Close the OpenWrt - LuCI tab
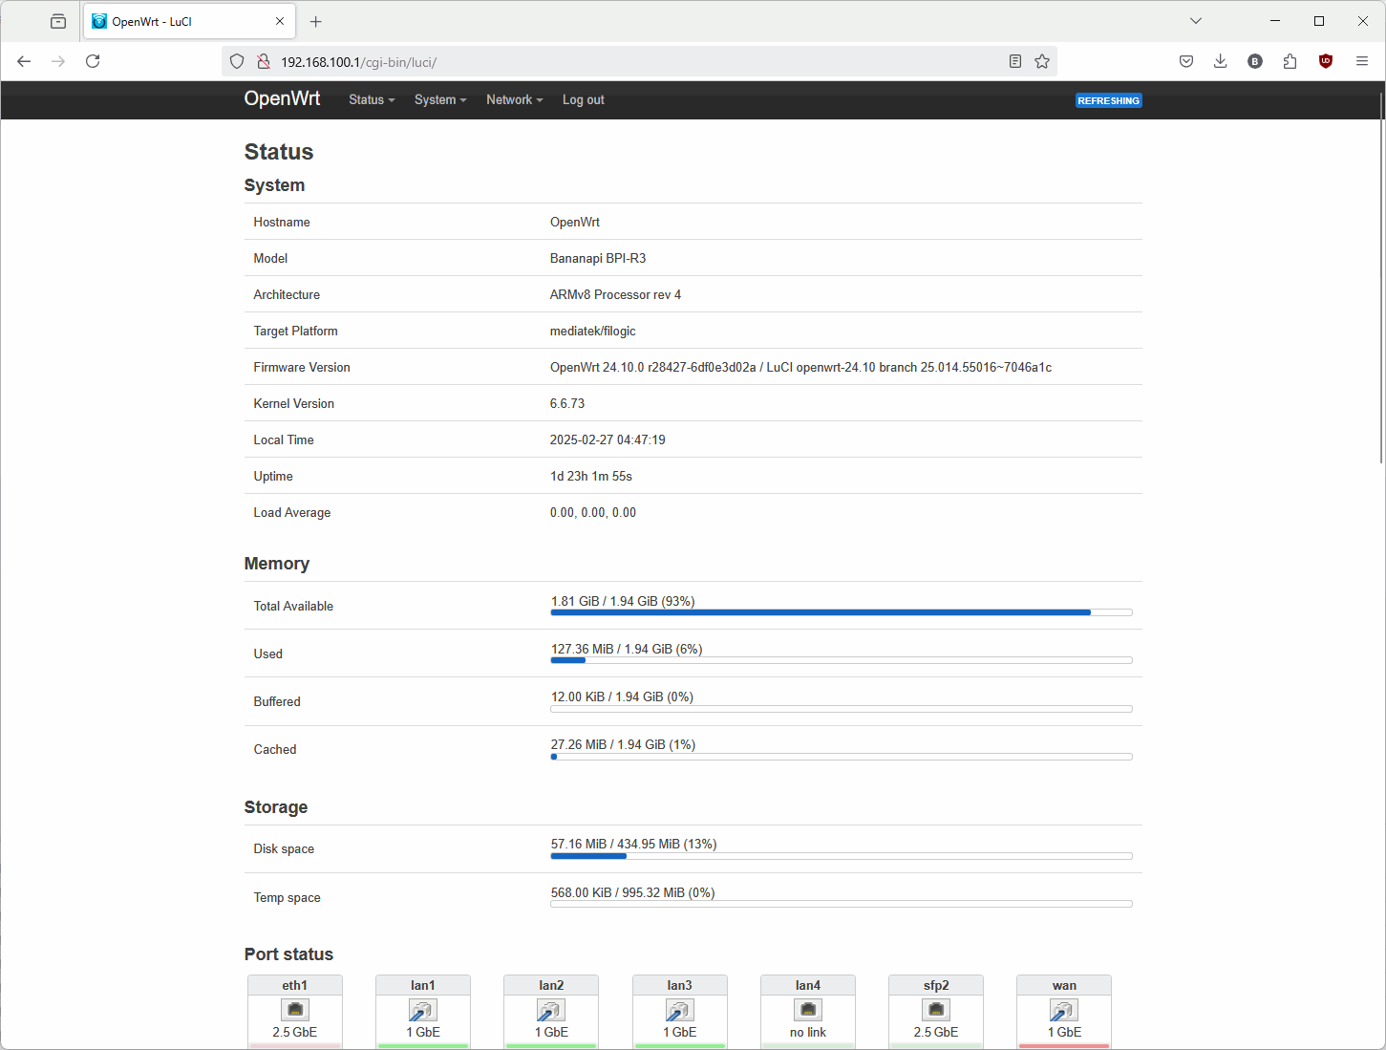1386x1050 pixels. (280, 21)
